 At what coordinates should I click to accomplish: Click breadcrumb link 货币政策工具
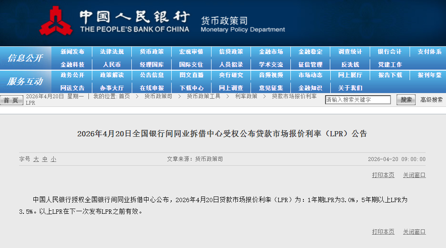click(204, 97)
